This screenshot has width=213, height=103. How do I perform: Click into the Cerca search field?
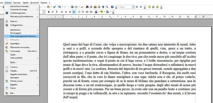125,7
